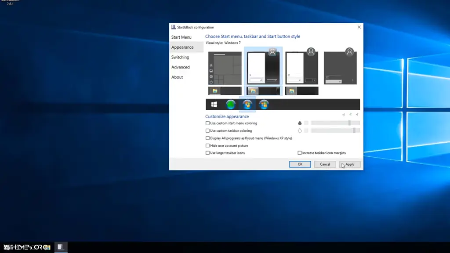Enable Use custom taskbar coloring
The image size is (450, 253).
[x=207, y=130]
